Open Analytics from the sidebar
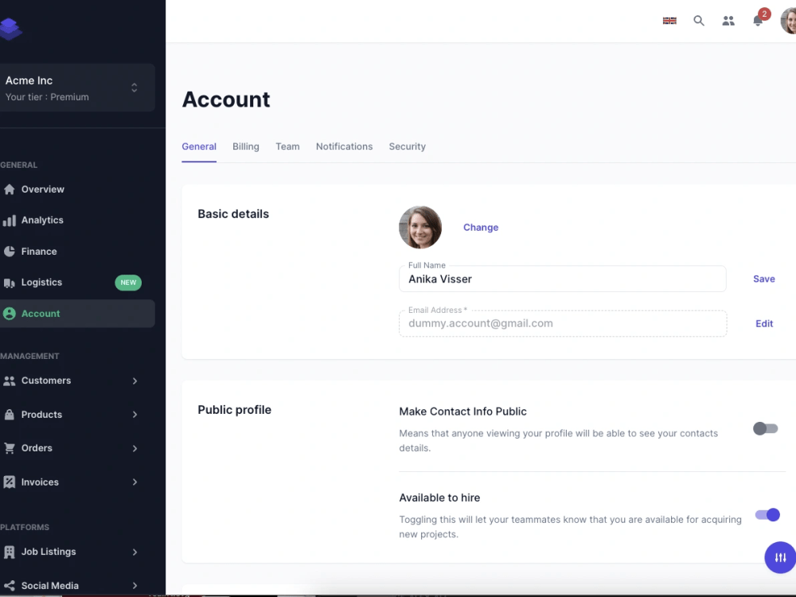The image size is (796, 597). pos(77,220)
